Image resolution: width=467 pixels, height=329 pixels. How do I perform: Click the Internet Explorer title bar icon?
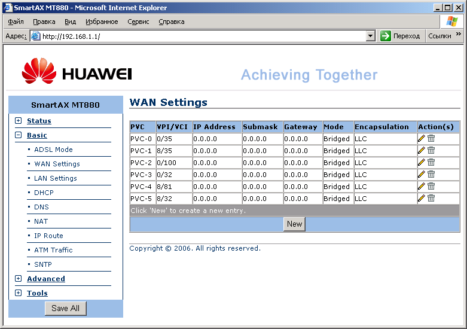(x=7, y=7)
